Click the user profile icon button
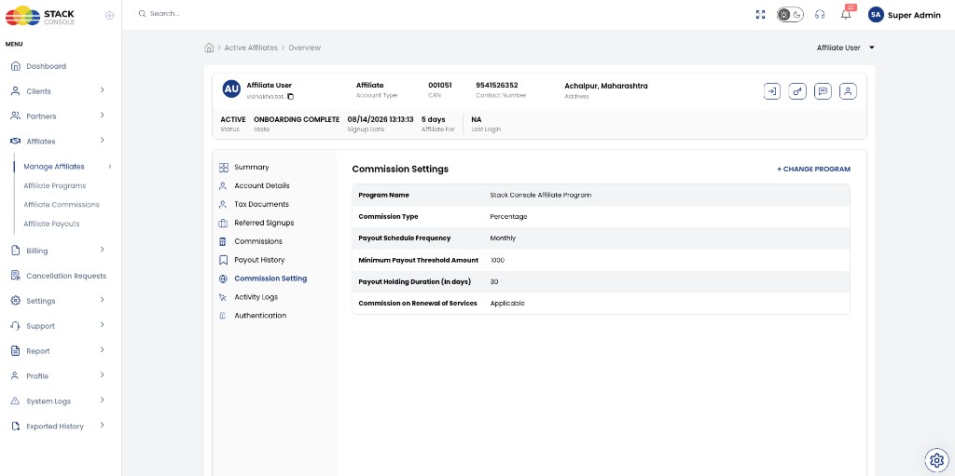The image size is (955, 476). [848, 91]
